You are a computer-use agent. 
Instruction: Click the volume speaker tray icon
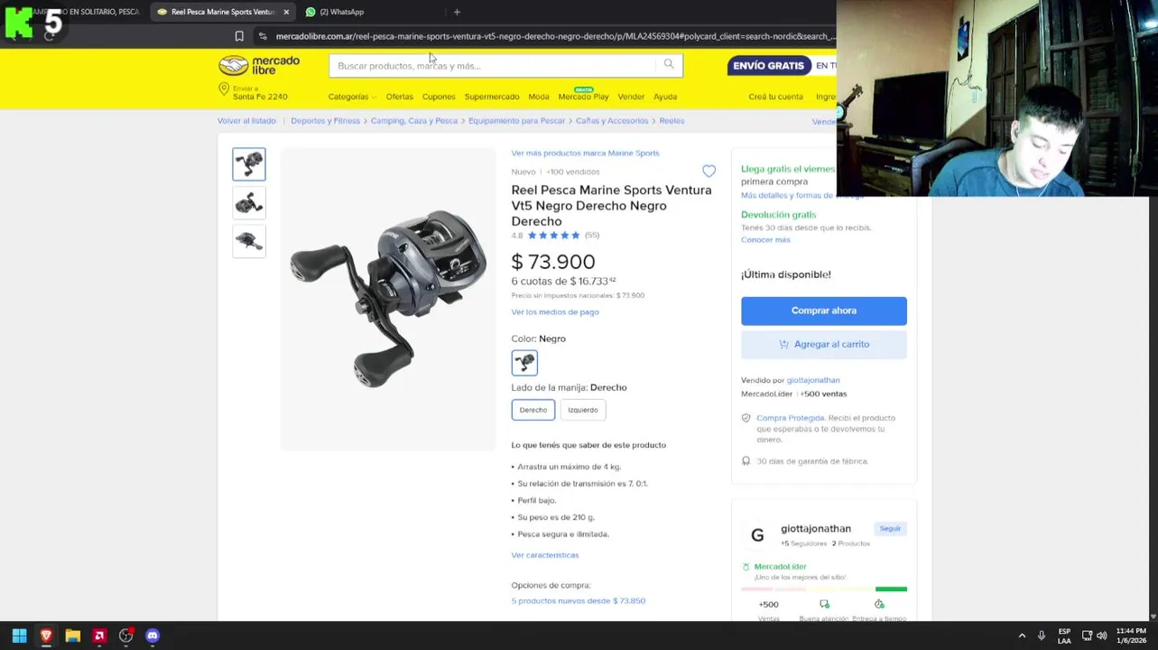click(x=1102, y=636)
